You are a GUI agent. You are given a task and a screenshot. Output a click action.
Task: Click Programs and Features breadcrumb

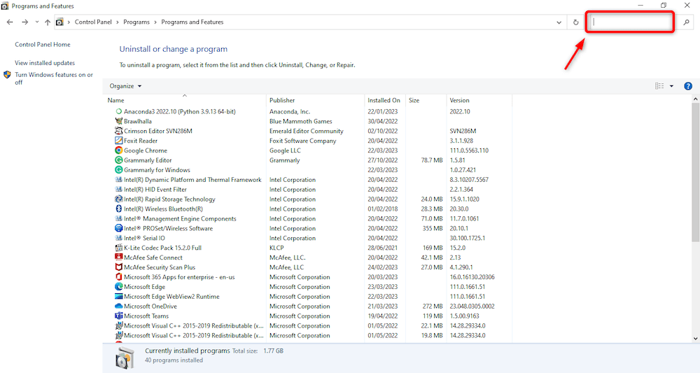click(x=192, y=22)
